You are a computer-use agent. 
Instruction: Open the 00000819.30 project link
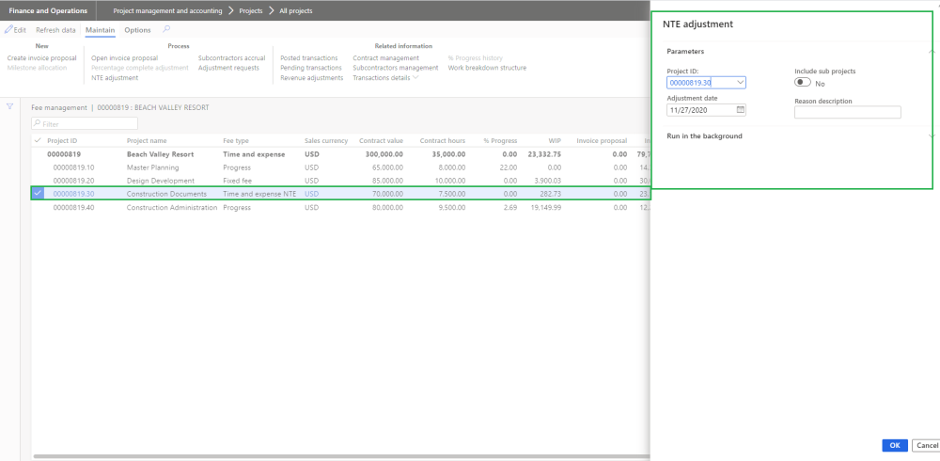(72, 194)
